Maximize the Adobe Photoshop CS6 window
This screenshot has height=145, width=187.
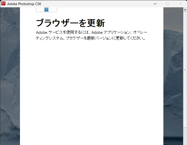click(168, 4)
